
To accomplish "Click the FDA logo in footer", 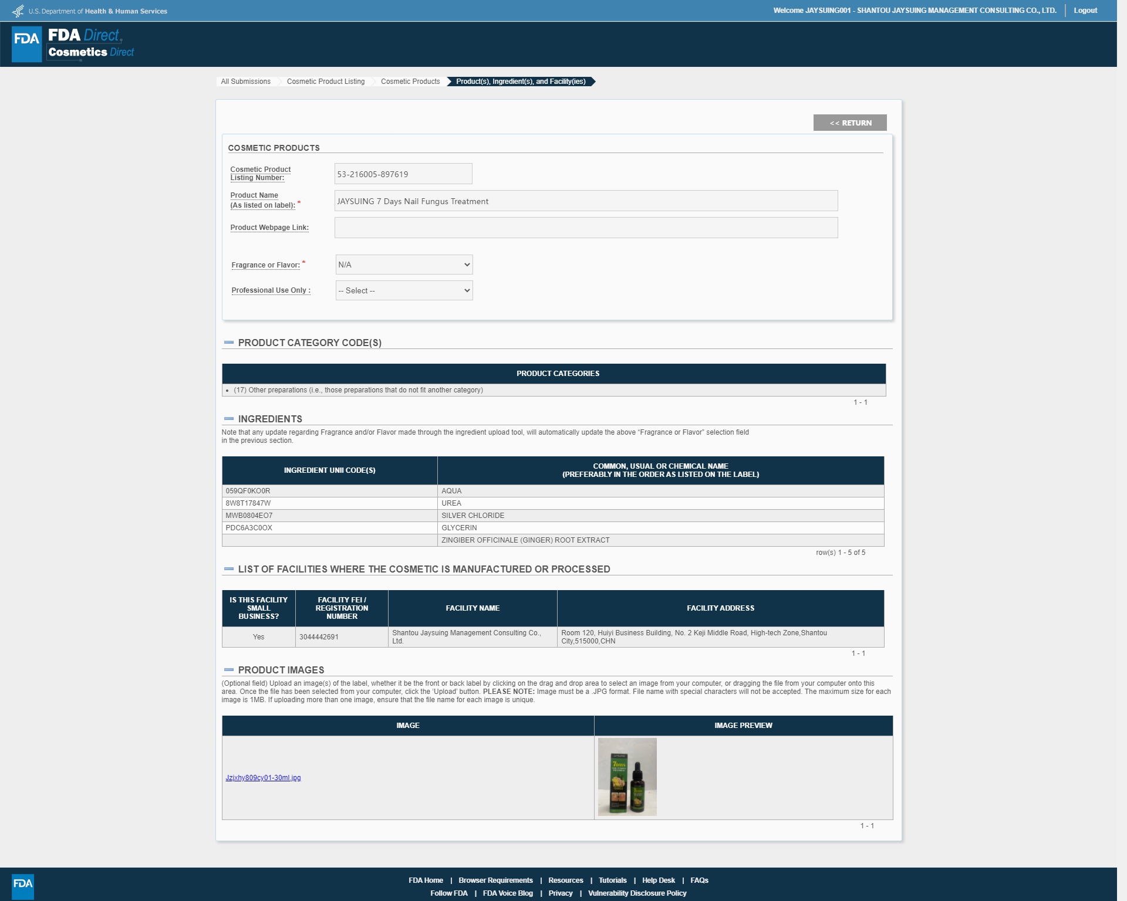I will [x=23, y=886].
